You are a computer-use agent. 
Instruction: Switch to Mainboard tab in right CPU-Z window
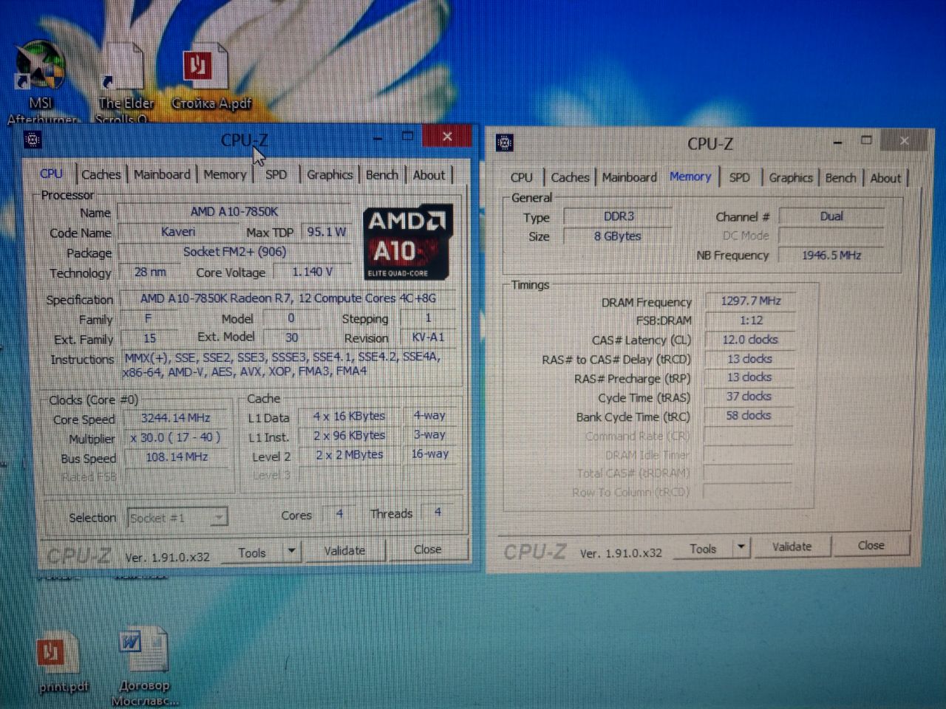coord(630,177)
